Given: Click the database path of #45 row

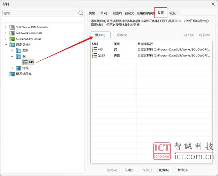Looking at the screenshot, I should [x=173, y=49].
